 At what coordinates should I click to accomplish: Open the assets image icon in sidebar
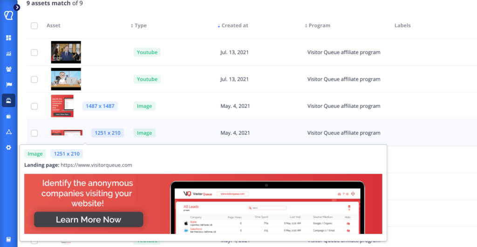pos(8,101)
